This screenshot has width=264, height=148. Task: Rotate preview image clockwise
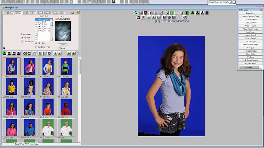(x=151, y=13)
